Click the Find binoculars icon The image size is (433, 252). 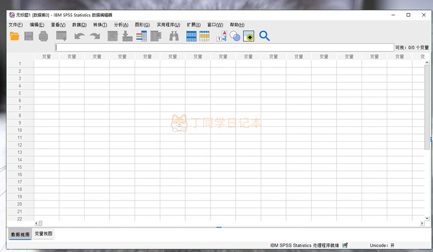(x=174, y=36)
